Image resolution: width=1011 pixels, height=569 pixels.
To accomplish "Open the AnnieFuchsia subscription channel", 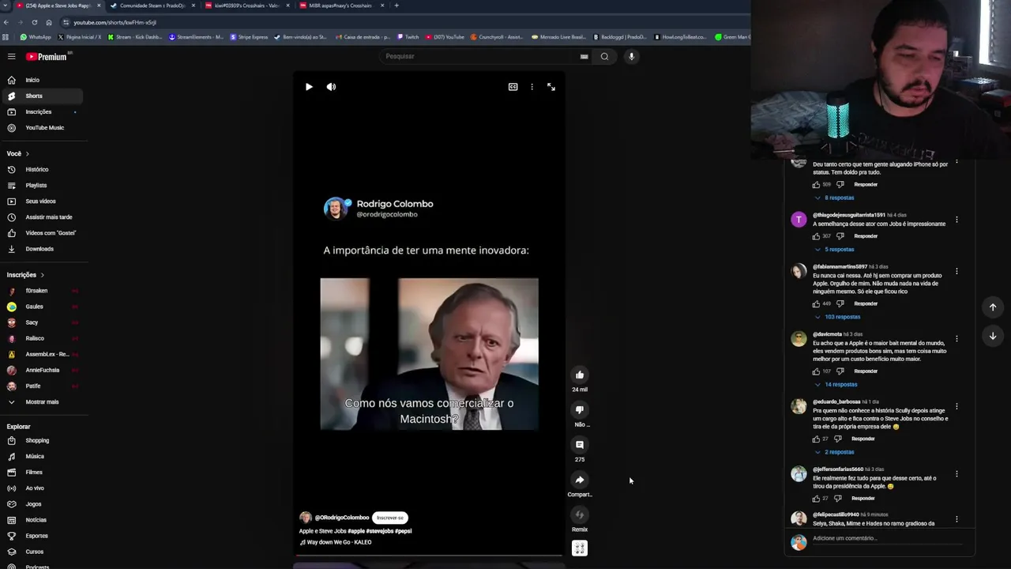I will (x=41, y=370).
